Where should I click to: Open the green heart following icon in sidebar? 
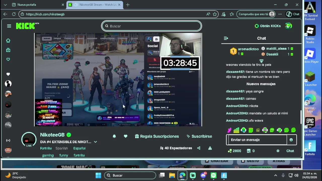(x=8, y=59)
